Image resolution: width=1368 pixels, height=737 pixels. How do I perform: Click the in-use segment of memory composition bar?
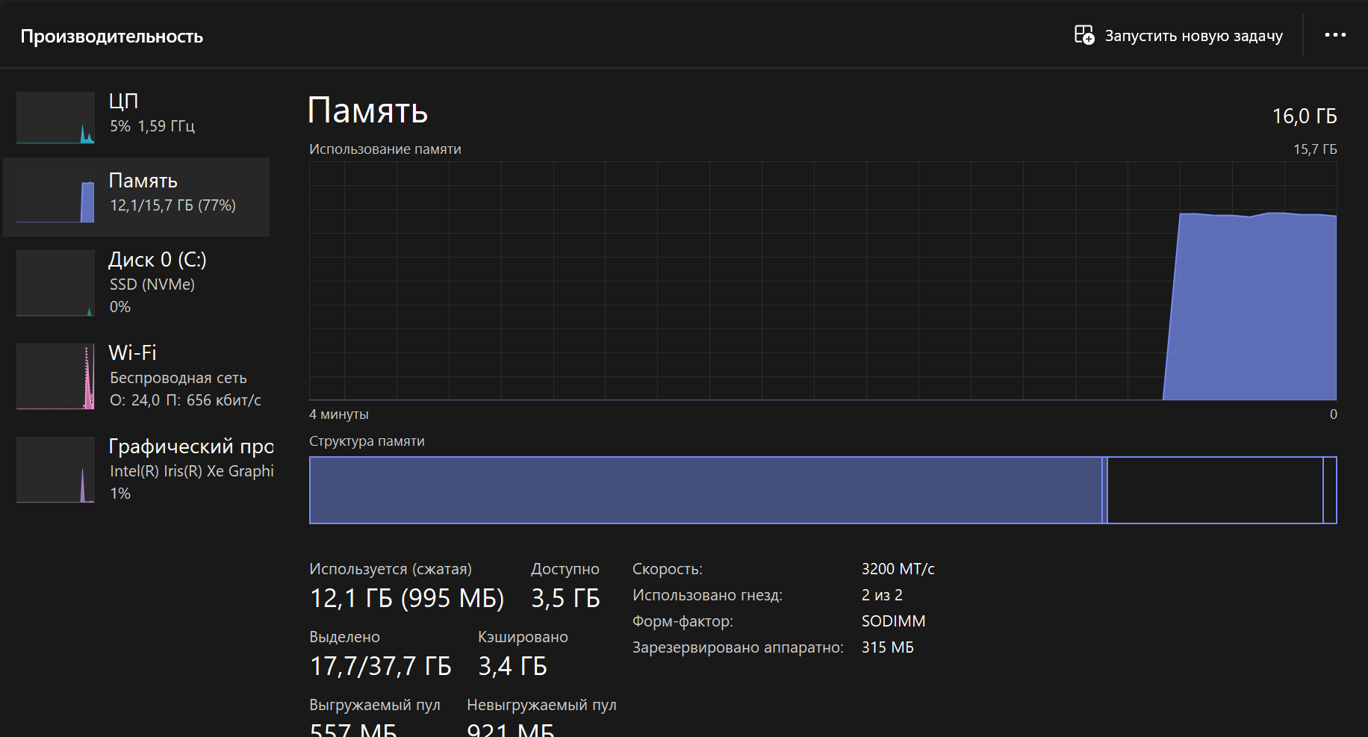[x=706, y=490]
